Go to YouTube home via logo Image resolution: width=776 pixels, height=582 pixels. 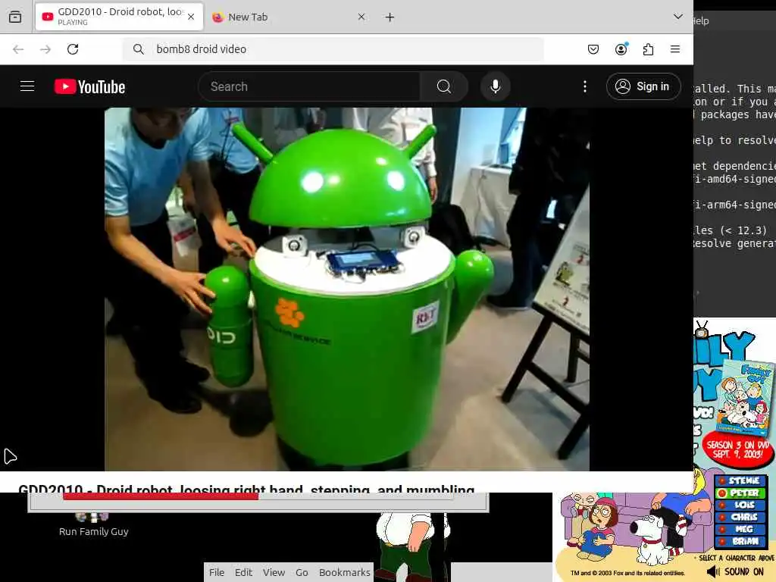click(x=89, y=86)
